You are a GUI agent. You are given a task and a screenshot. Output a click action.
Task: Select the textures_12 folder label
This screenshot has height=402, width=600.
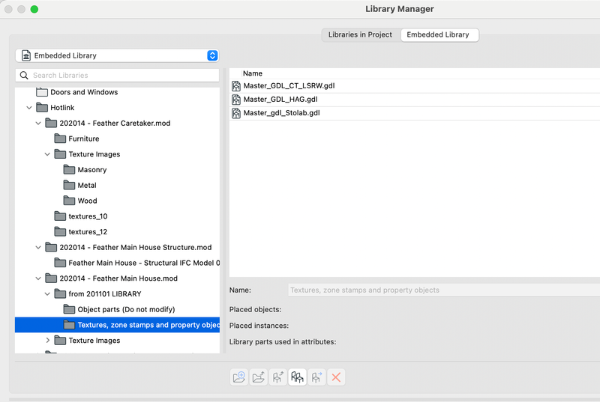[88, 232]
